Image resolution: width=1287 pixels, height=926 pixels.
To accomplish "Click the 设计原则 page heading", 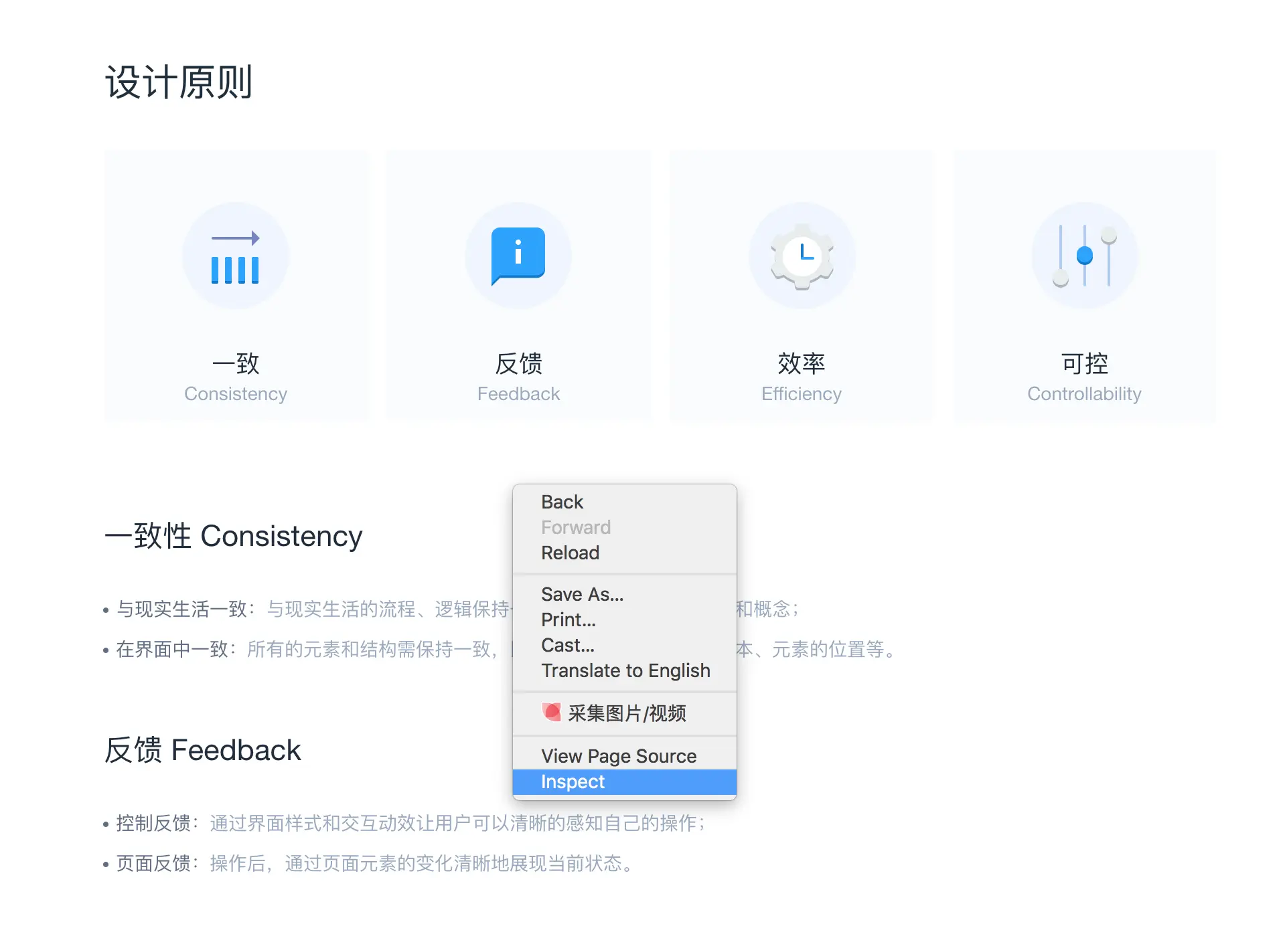I will click(179, 82).
